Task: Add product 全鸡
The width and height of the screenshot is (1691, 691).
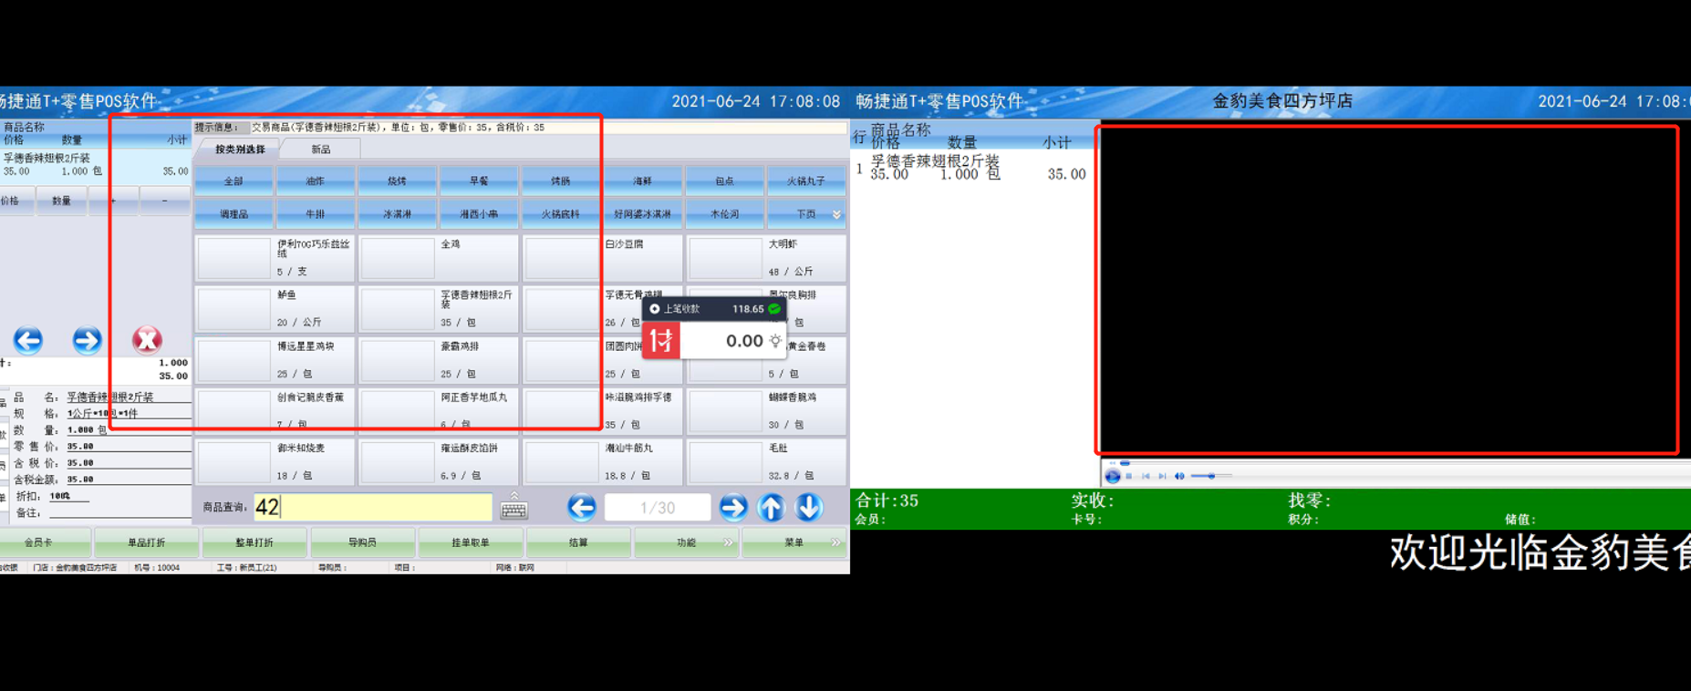Action: (439, 258)
